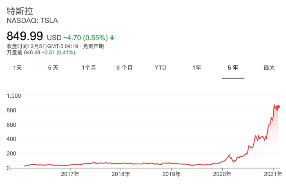Image resolution: width=286 pixels, height=184 pixels.
Task: Click the green down arrow icon
Action: (112, 38)
